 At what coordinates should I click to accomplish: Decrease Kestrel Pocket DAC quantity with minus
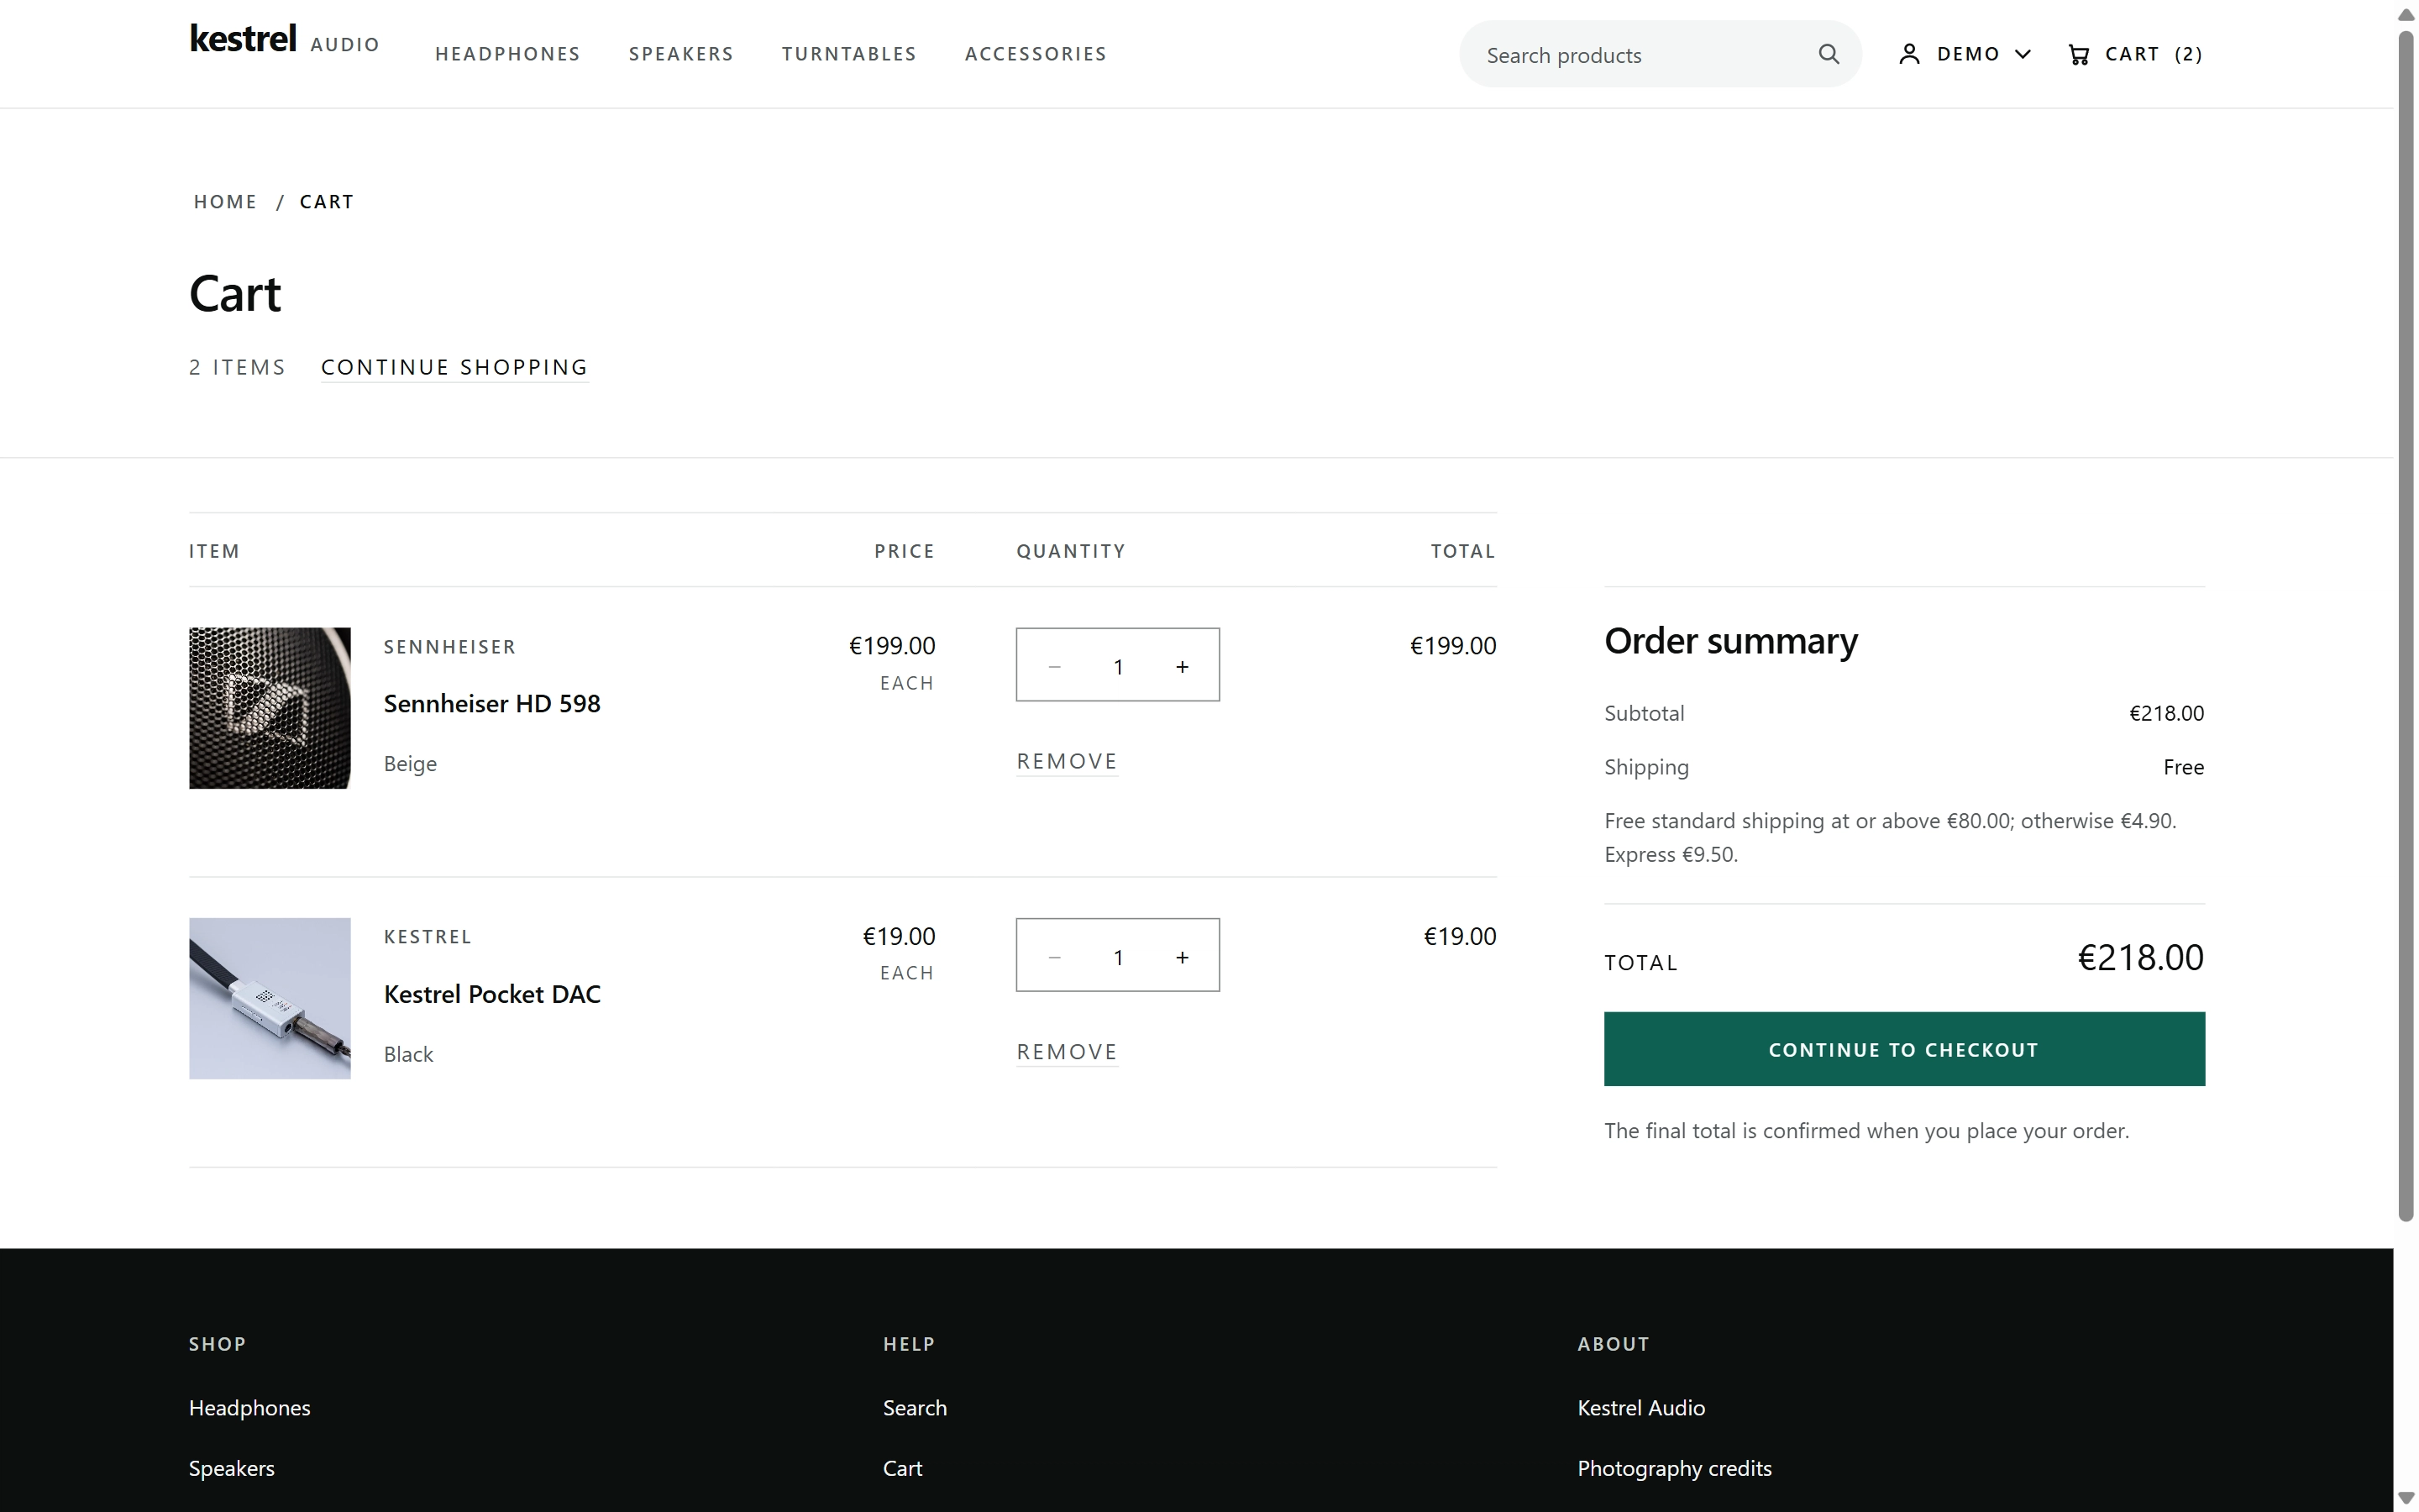(x=1053, y=957)
